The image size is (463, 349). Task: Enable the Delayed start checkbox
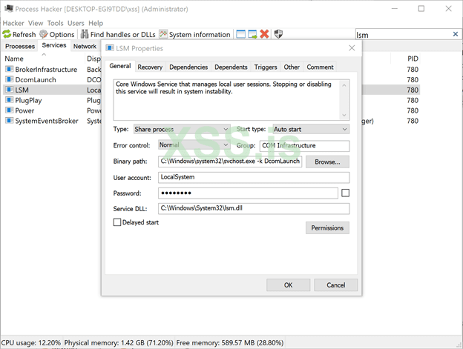pos(117,222)
